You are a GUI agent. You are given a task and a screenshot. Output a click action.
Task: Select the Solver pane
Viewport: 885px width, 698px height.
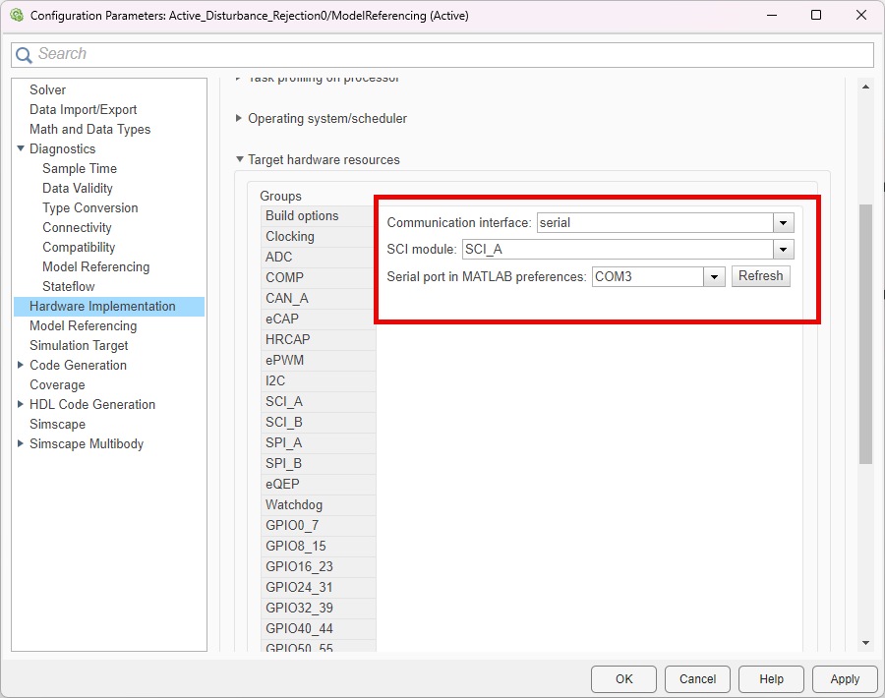click(x=47, y=90)
